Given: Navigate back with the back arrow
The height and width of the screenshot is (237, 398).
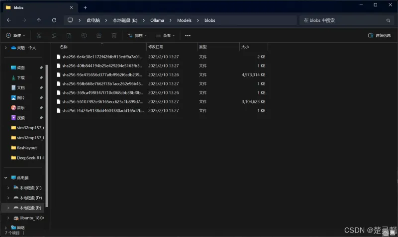Looking at the screenshot, I should pyautogui.click(x=9, y=20).
